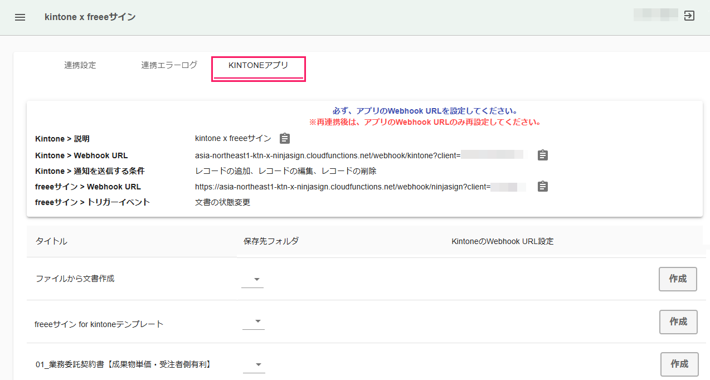Click the ファイルから文書作成 row title
The width and height of the screenshot is (710, 380).
pyautogui.click(x=75, y=279)
